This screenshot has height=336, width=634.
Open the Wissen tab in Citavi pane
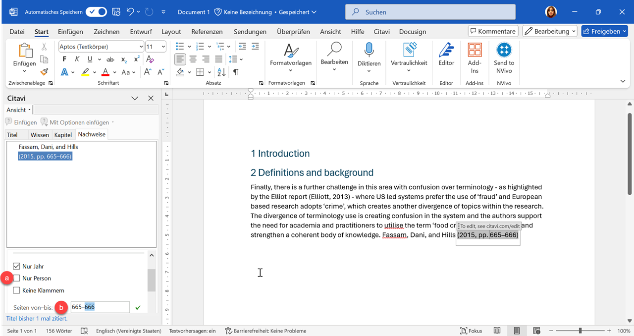tap(40, 135)
